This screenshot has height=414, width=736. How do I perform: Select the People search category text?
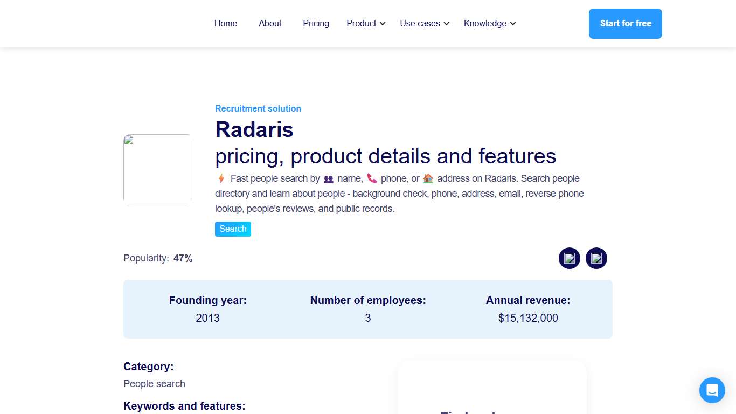click(x=154, y=384)
